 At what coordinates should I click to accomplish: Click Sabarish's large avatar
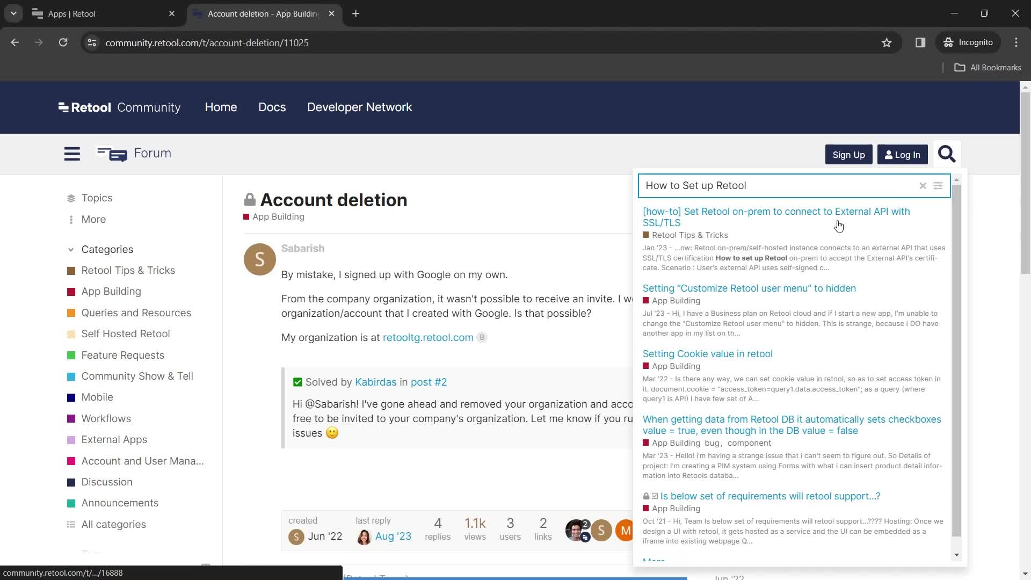point(260,259)
